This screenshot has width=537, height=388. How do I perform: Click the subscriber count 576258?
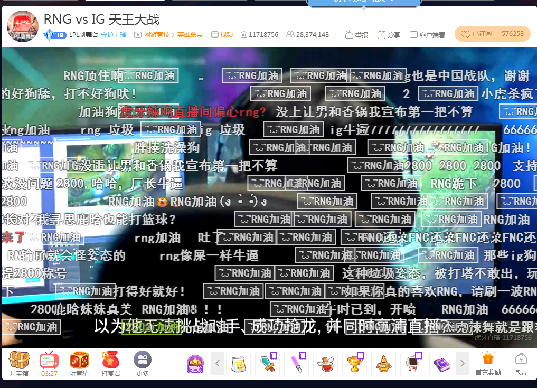(513, 34)
